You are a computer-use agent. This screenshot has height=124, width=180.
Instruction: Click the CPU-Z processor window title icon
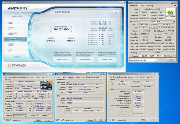[4, 74]
